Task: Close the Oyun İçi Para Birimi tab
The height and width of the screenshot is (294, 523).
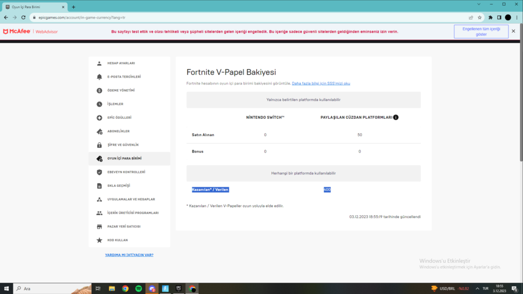Action: (63, 6)
